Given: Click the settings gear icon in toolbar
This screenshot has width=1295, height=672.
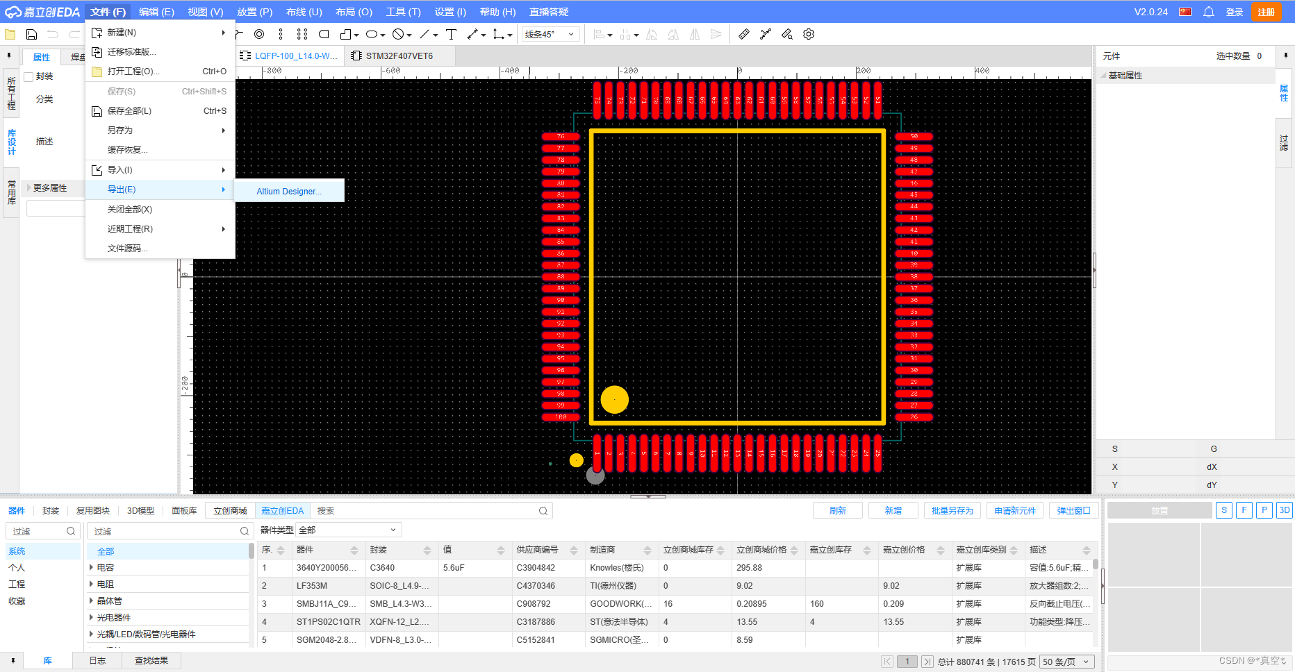Looking at the screenshot, I should click(809, 34).
